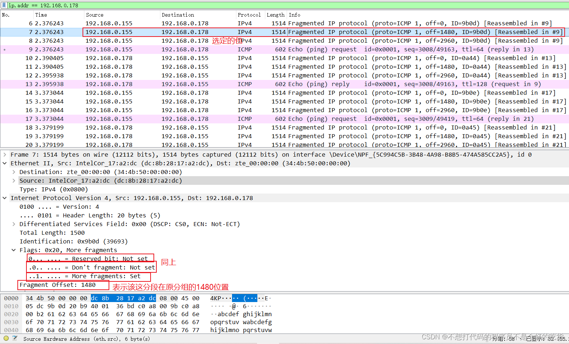
Task: Collapse the Ethernet II section
Action: [x=4, y=163]
